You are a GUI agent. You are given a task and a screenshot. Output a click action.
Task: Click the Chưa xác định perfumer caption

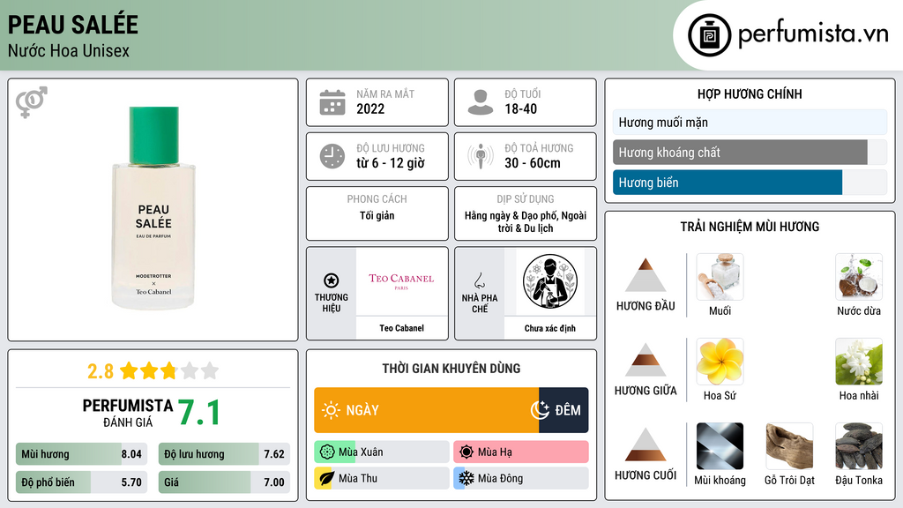click(550, 328)
